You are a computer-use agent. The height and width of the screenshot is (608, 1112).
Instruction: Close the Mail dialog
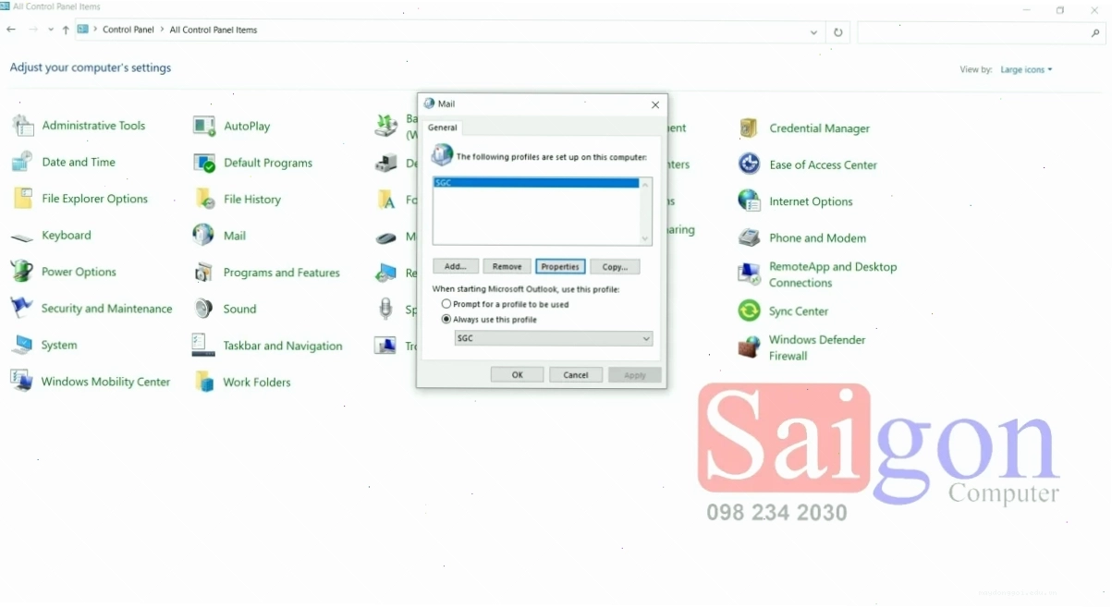(655, 104)
